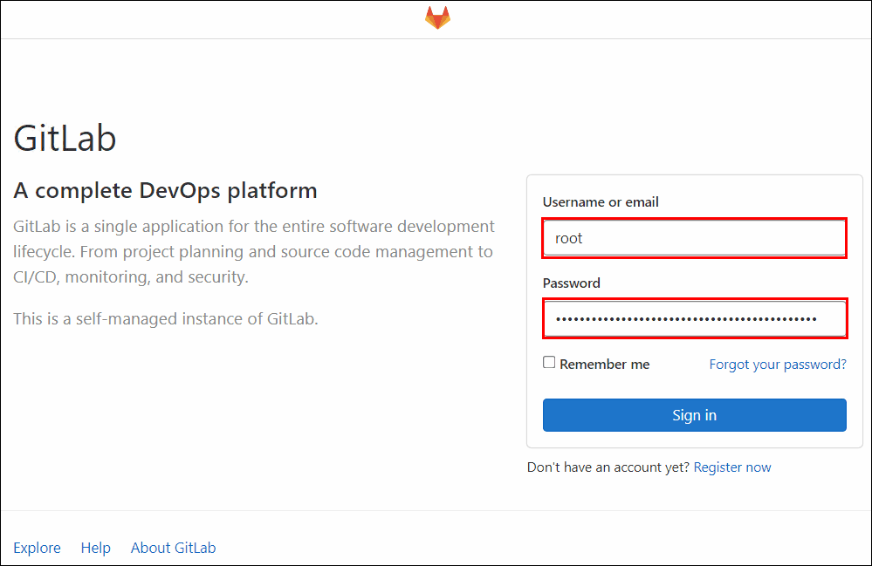Click the 'Username or email' label

(601, 202)
